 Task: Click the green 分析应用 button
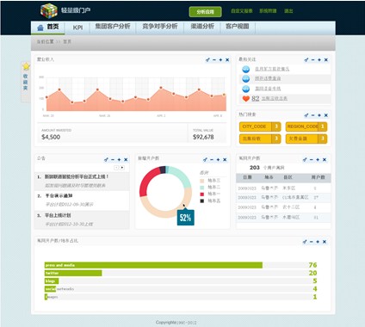205,12
